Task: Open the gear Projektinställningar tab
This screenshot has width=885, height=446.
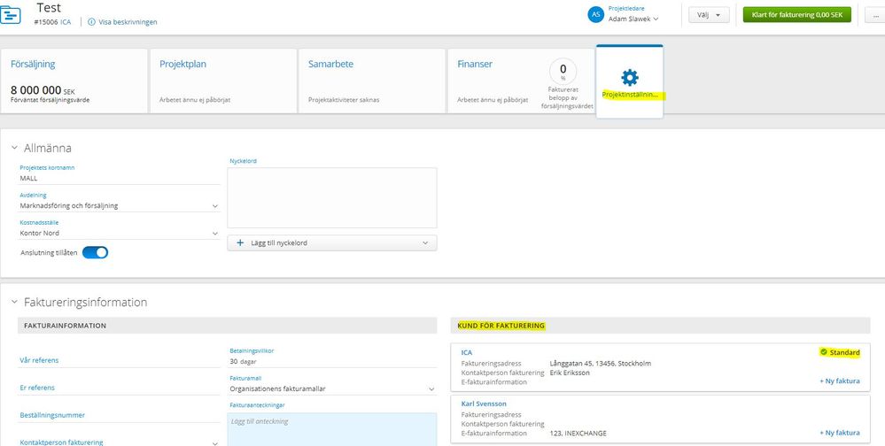Action: (629, 81)
